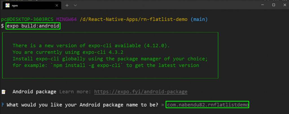Viewport: 289px width, 114px height.
Task: Select the npm terminal tab
Action: point(32,6)
